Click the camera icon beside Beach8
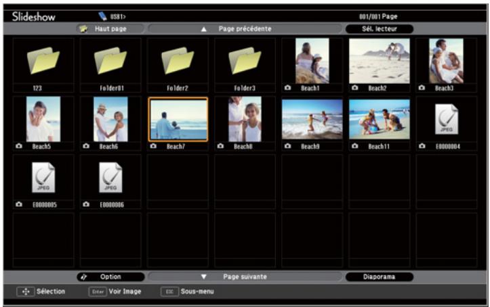Image resolution: width=490 pixels, height=307 pixels. tap(220, 146)
